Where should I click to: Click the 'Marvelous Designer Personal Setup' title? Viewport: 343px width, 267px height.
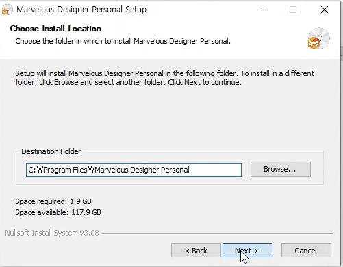tap(81, 10)
